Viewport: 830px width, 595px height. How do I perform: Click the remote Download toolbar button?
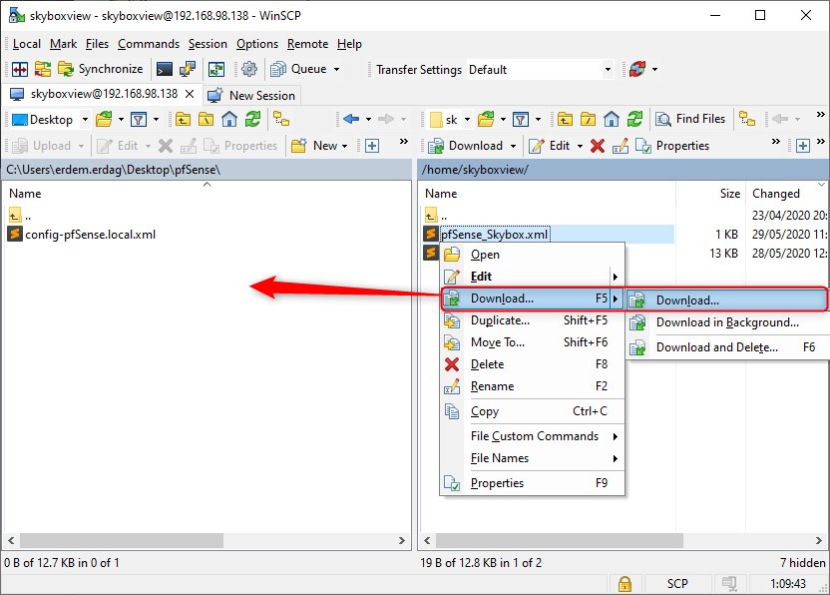(x=466, y=146)
